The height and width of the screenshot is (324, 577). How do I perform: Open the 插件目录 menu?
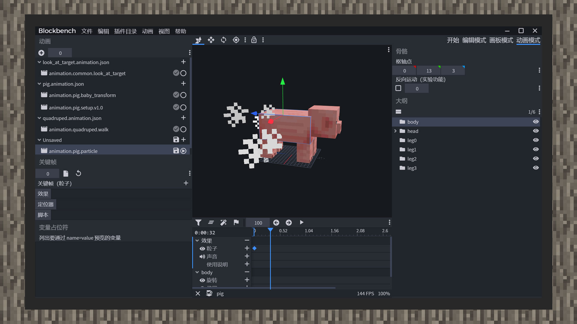point(125,31)
